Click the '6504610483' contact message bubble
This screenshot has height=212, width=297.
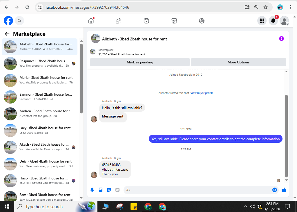(x=115, y=169)
